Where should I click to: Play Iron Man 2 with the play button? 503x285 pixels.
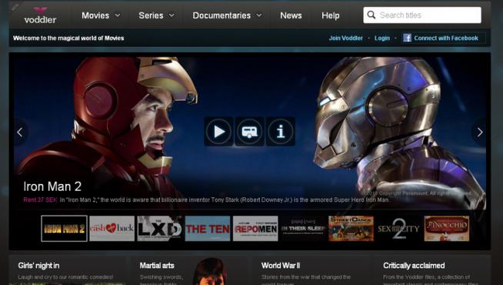218,132
